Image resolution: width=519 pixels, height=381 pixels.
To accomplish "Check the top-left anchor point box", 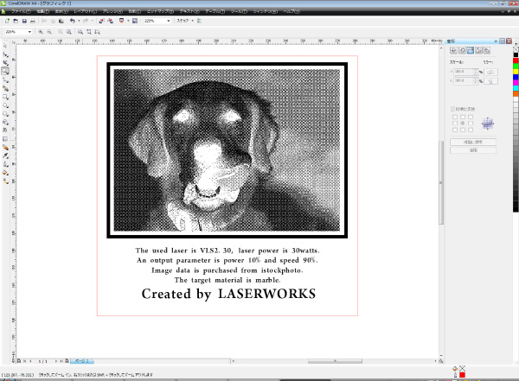I will (455, 117).
